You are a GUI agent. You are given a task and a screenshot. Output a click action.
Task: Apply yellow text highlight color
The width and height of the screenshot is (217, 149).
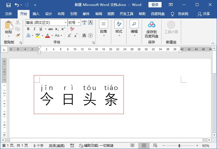38,35
